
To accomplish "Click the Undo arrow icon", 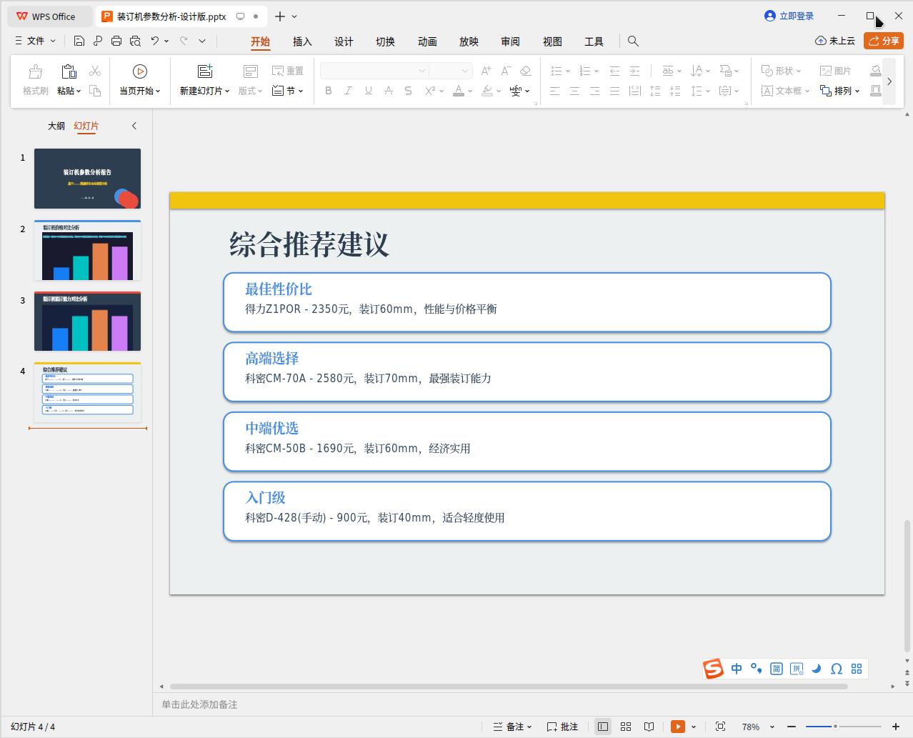I will point(154,41).
